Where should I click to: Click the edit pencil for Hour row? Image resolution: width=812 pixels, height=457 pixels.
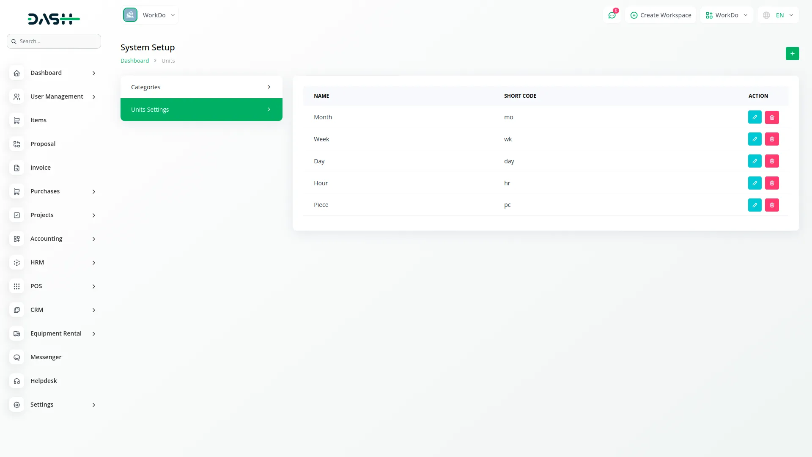754,183
